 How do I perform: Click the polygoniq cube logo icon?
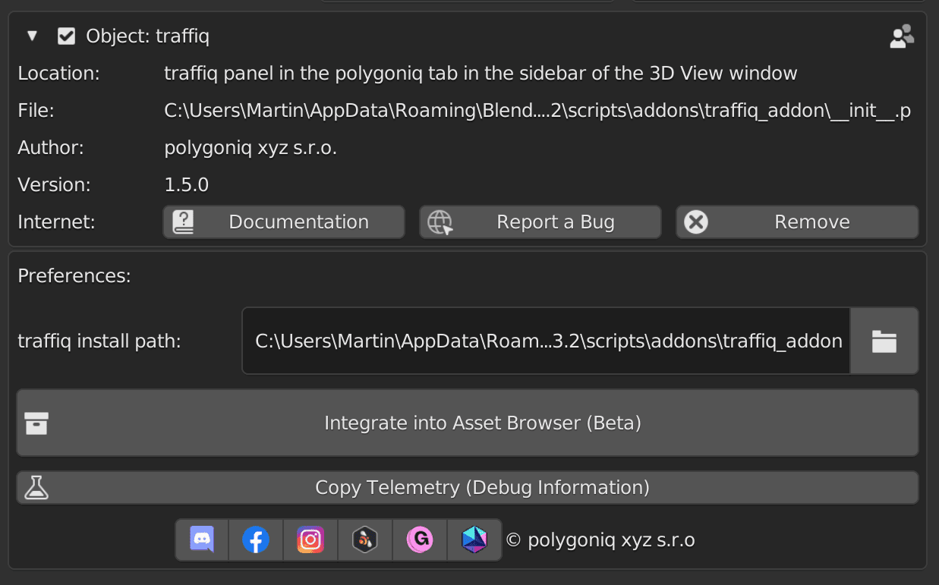click(474, 539)
